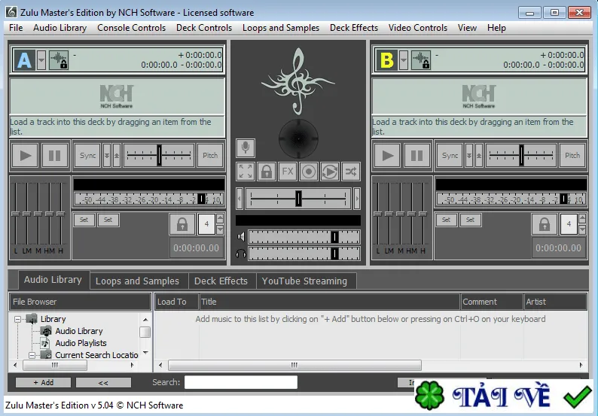This screenshot has width=598, height=416.
Task: Click the microphone icon in center console
Action: pos(246,147)
